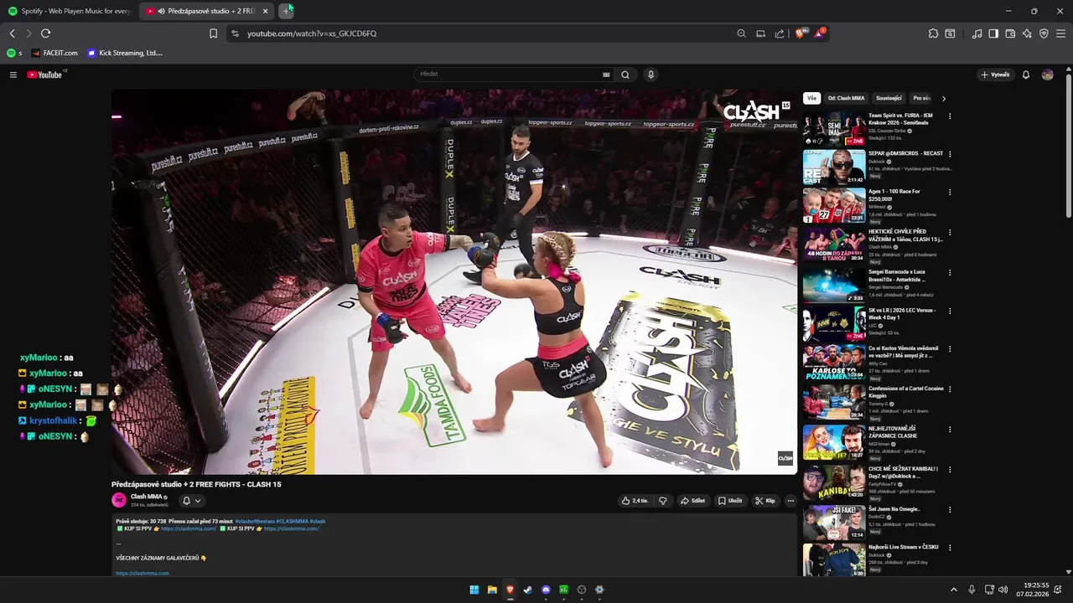Close the Předzápasové studio tab

coord(266,11)
